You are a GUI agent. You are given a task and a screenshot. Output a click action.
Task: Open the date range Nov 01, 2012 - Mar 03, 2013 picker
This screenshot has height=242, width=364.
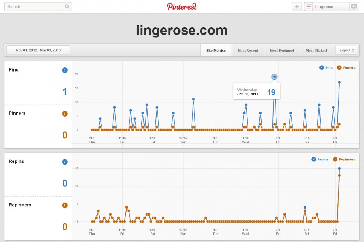pos(38,50)
